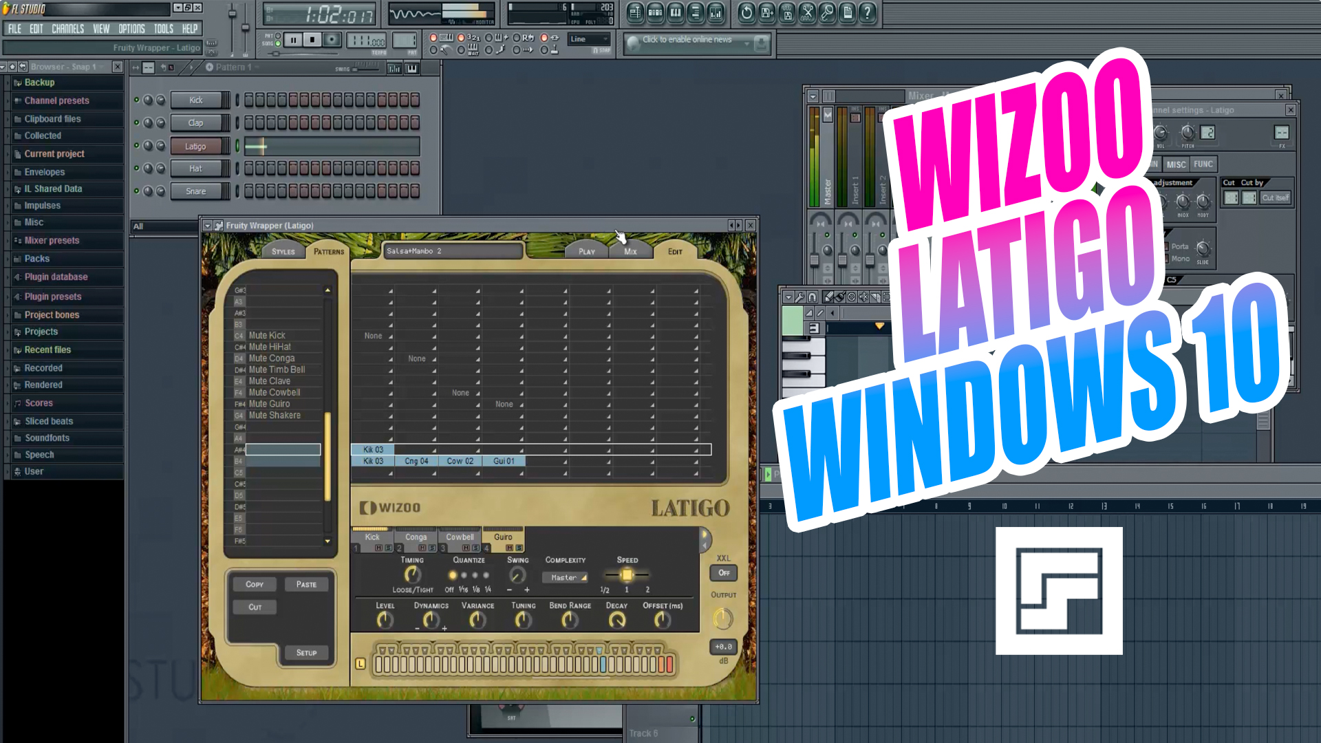Screen dimensions: 1321x743
Task: Open the Projects folder in browser
Action: tap(65, 332)
